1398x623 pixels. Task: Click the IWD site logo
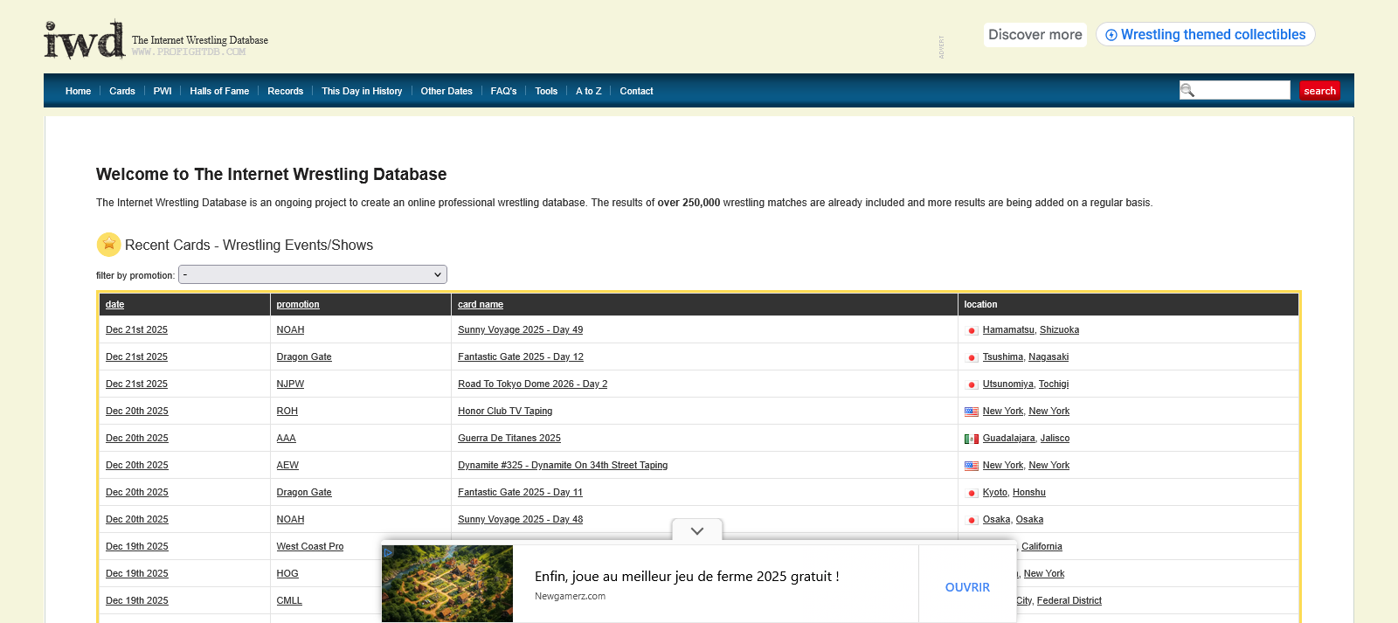coord(85,40)
